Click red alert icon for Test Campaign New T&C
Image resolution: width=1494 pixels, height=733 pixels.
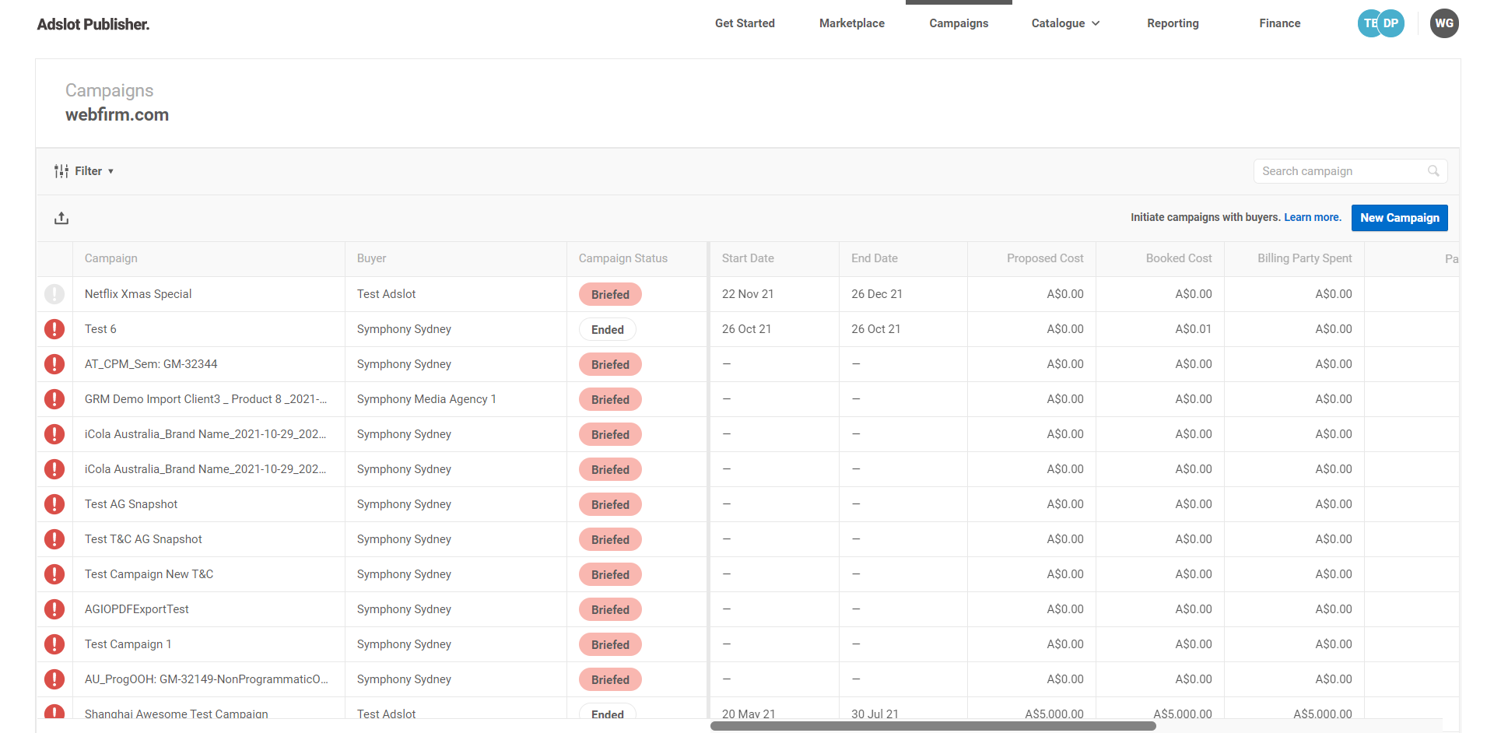click(54, 574)
